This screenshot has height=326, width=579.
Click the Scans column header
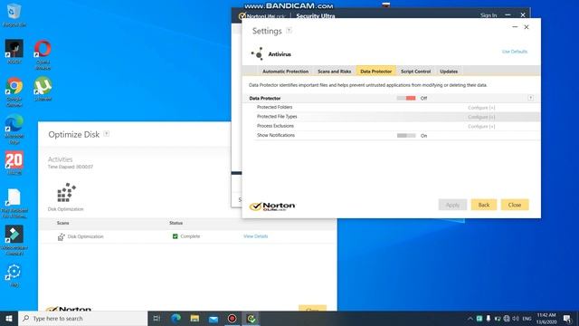pos(62,223)
